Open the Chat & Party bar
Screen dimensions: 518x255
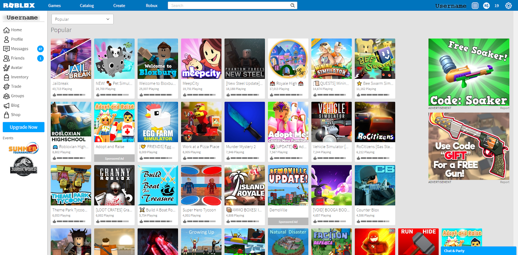point(479,251)
